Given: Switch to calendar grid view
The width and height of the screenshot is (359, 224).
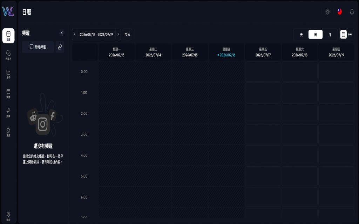Looking at the screenshot, I should click(x=344, y=35).
